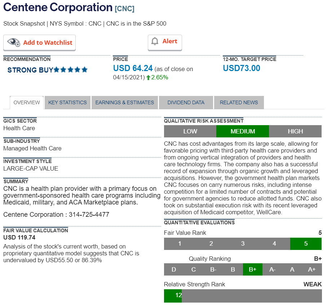Go to Dividend Data tab
This screenshot has width=327, height=308.
(x=186, y=102)
